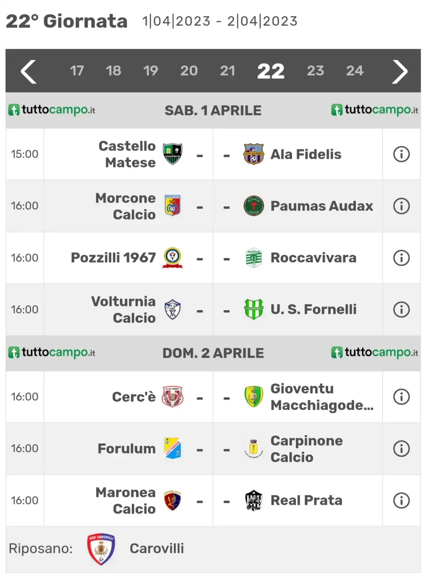Click the Carovilli team crest
This screenshot has height=576, width=426.
click(x=101, y=549)
